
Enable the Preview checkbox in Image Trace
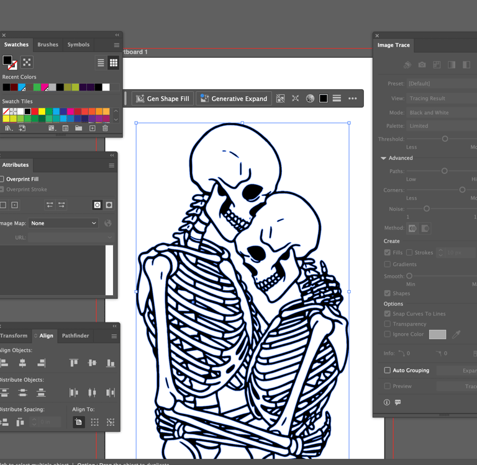click(388, 386)
